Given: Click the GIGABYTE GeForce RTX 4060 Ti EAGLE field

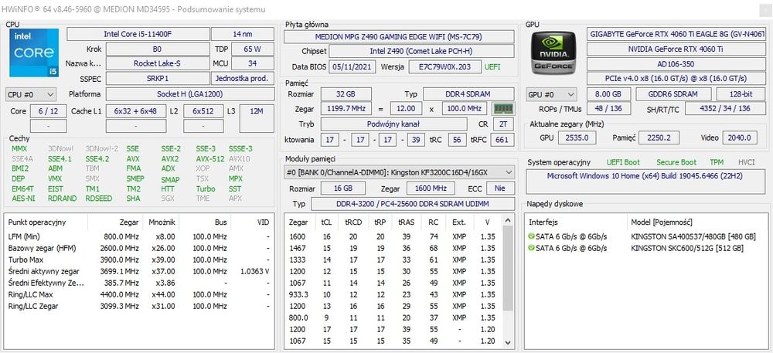Looking at the screenshot, I should (676, 34).
